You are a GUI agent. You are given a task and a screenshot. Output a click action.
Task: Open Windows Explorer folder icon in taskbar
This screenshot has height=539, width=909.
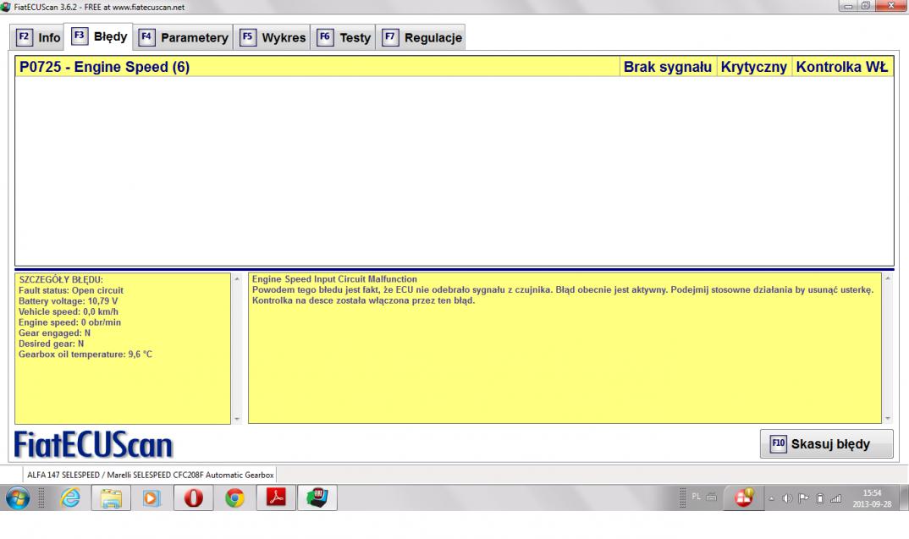[x=111, y=498]
